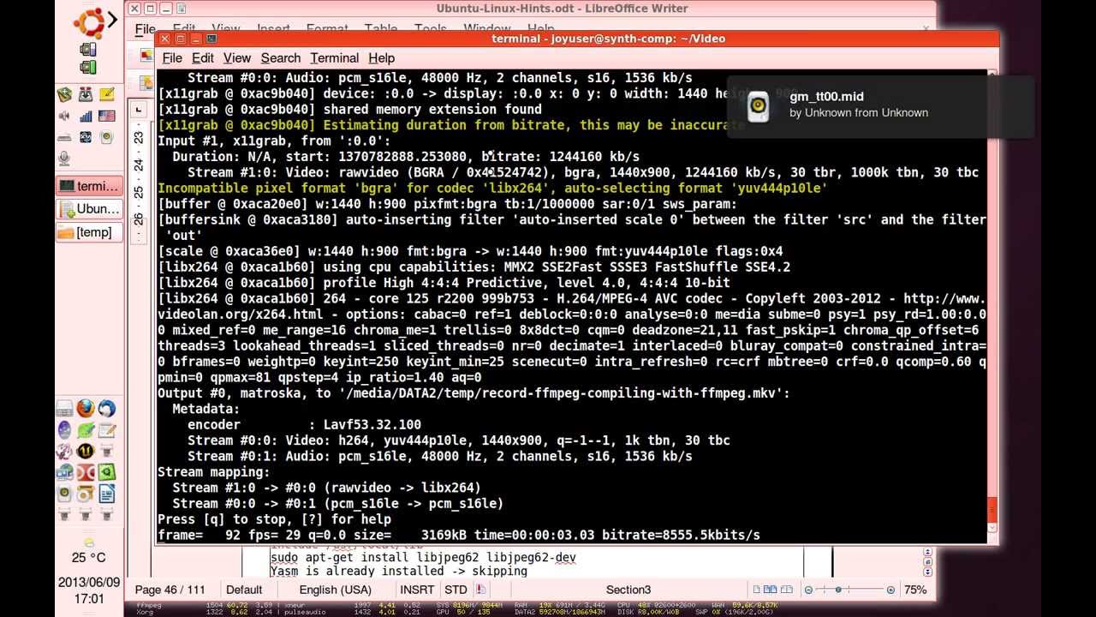Click the Default page style in status bar

tap(244, 590)
